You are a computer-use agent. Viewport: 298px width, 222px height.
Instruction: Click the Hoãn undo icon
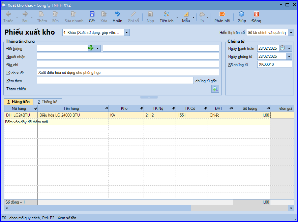tap(117, 14)
